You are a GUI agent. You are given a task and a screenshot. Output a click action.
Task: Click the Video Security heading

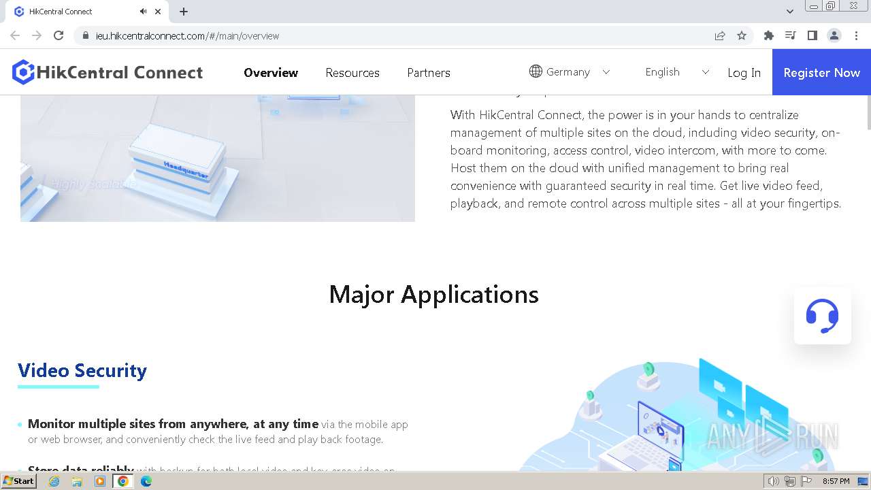click(82, 371)
